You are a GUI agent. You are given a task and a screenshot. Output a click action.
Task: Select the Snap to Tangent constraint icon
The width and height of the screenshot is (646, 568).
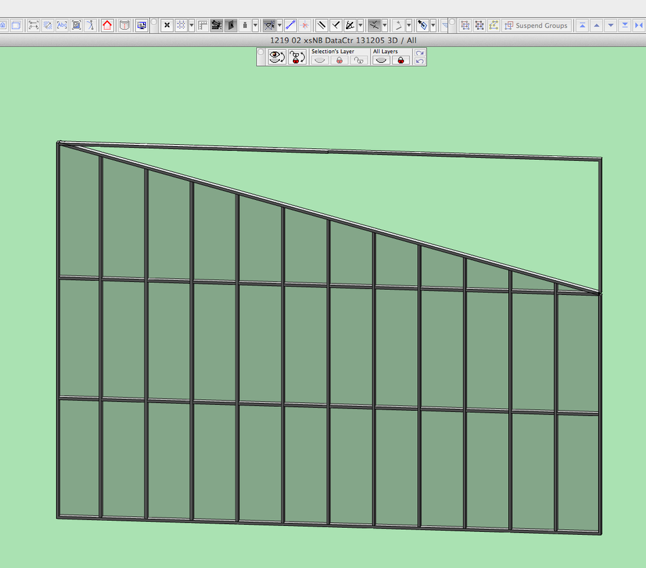pyautogui.click(x=398, y=25)
